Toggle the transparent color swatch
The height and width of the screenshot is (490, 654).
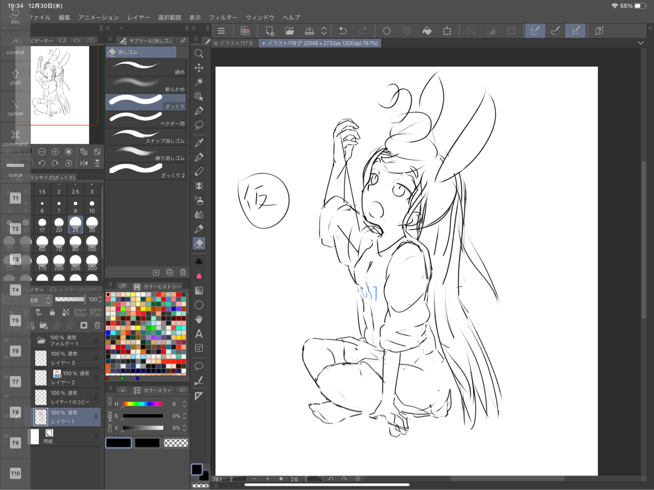[x=176, y=443]
